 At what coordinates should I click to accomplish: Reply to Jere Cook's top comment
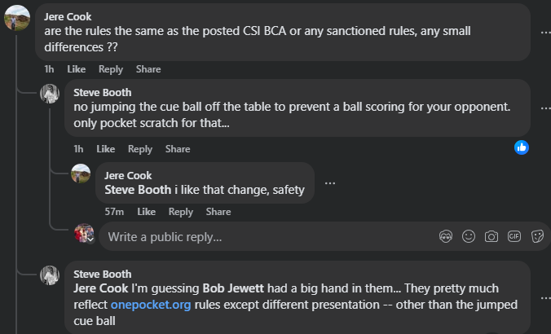(111, 70)
